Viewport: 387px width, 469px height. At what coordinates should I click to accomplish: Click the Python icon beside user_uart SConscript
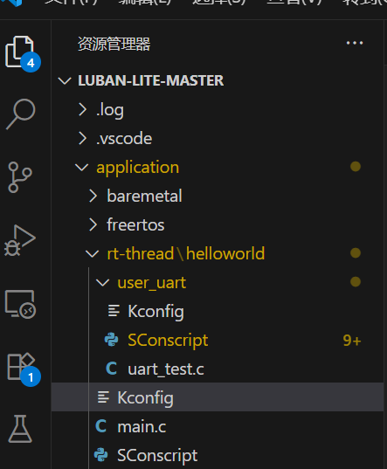[111, 340]
